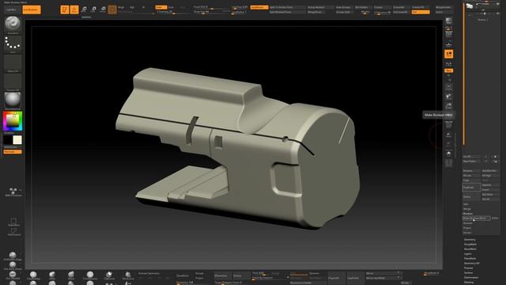
Task: Click Make Boolean Mesh
Action: pyautogui.click(x=477, y=218)
